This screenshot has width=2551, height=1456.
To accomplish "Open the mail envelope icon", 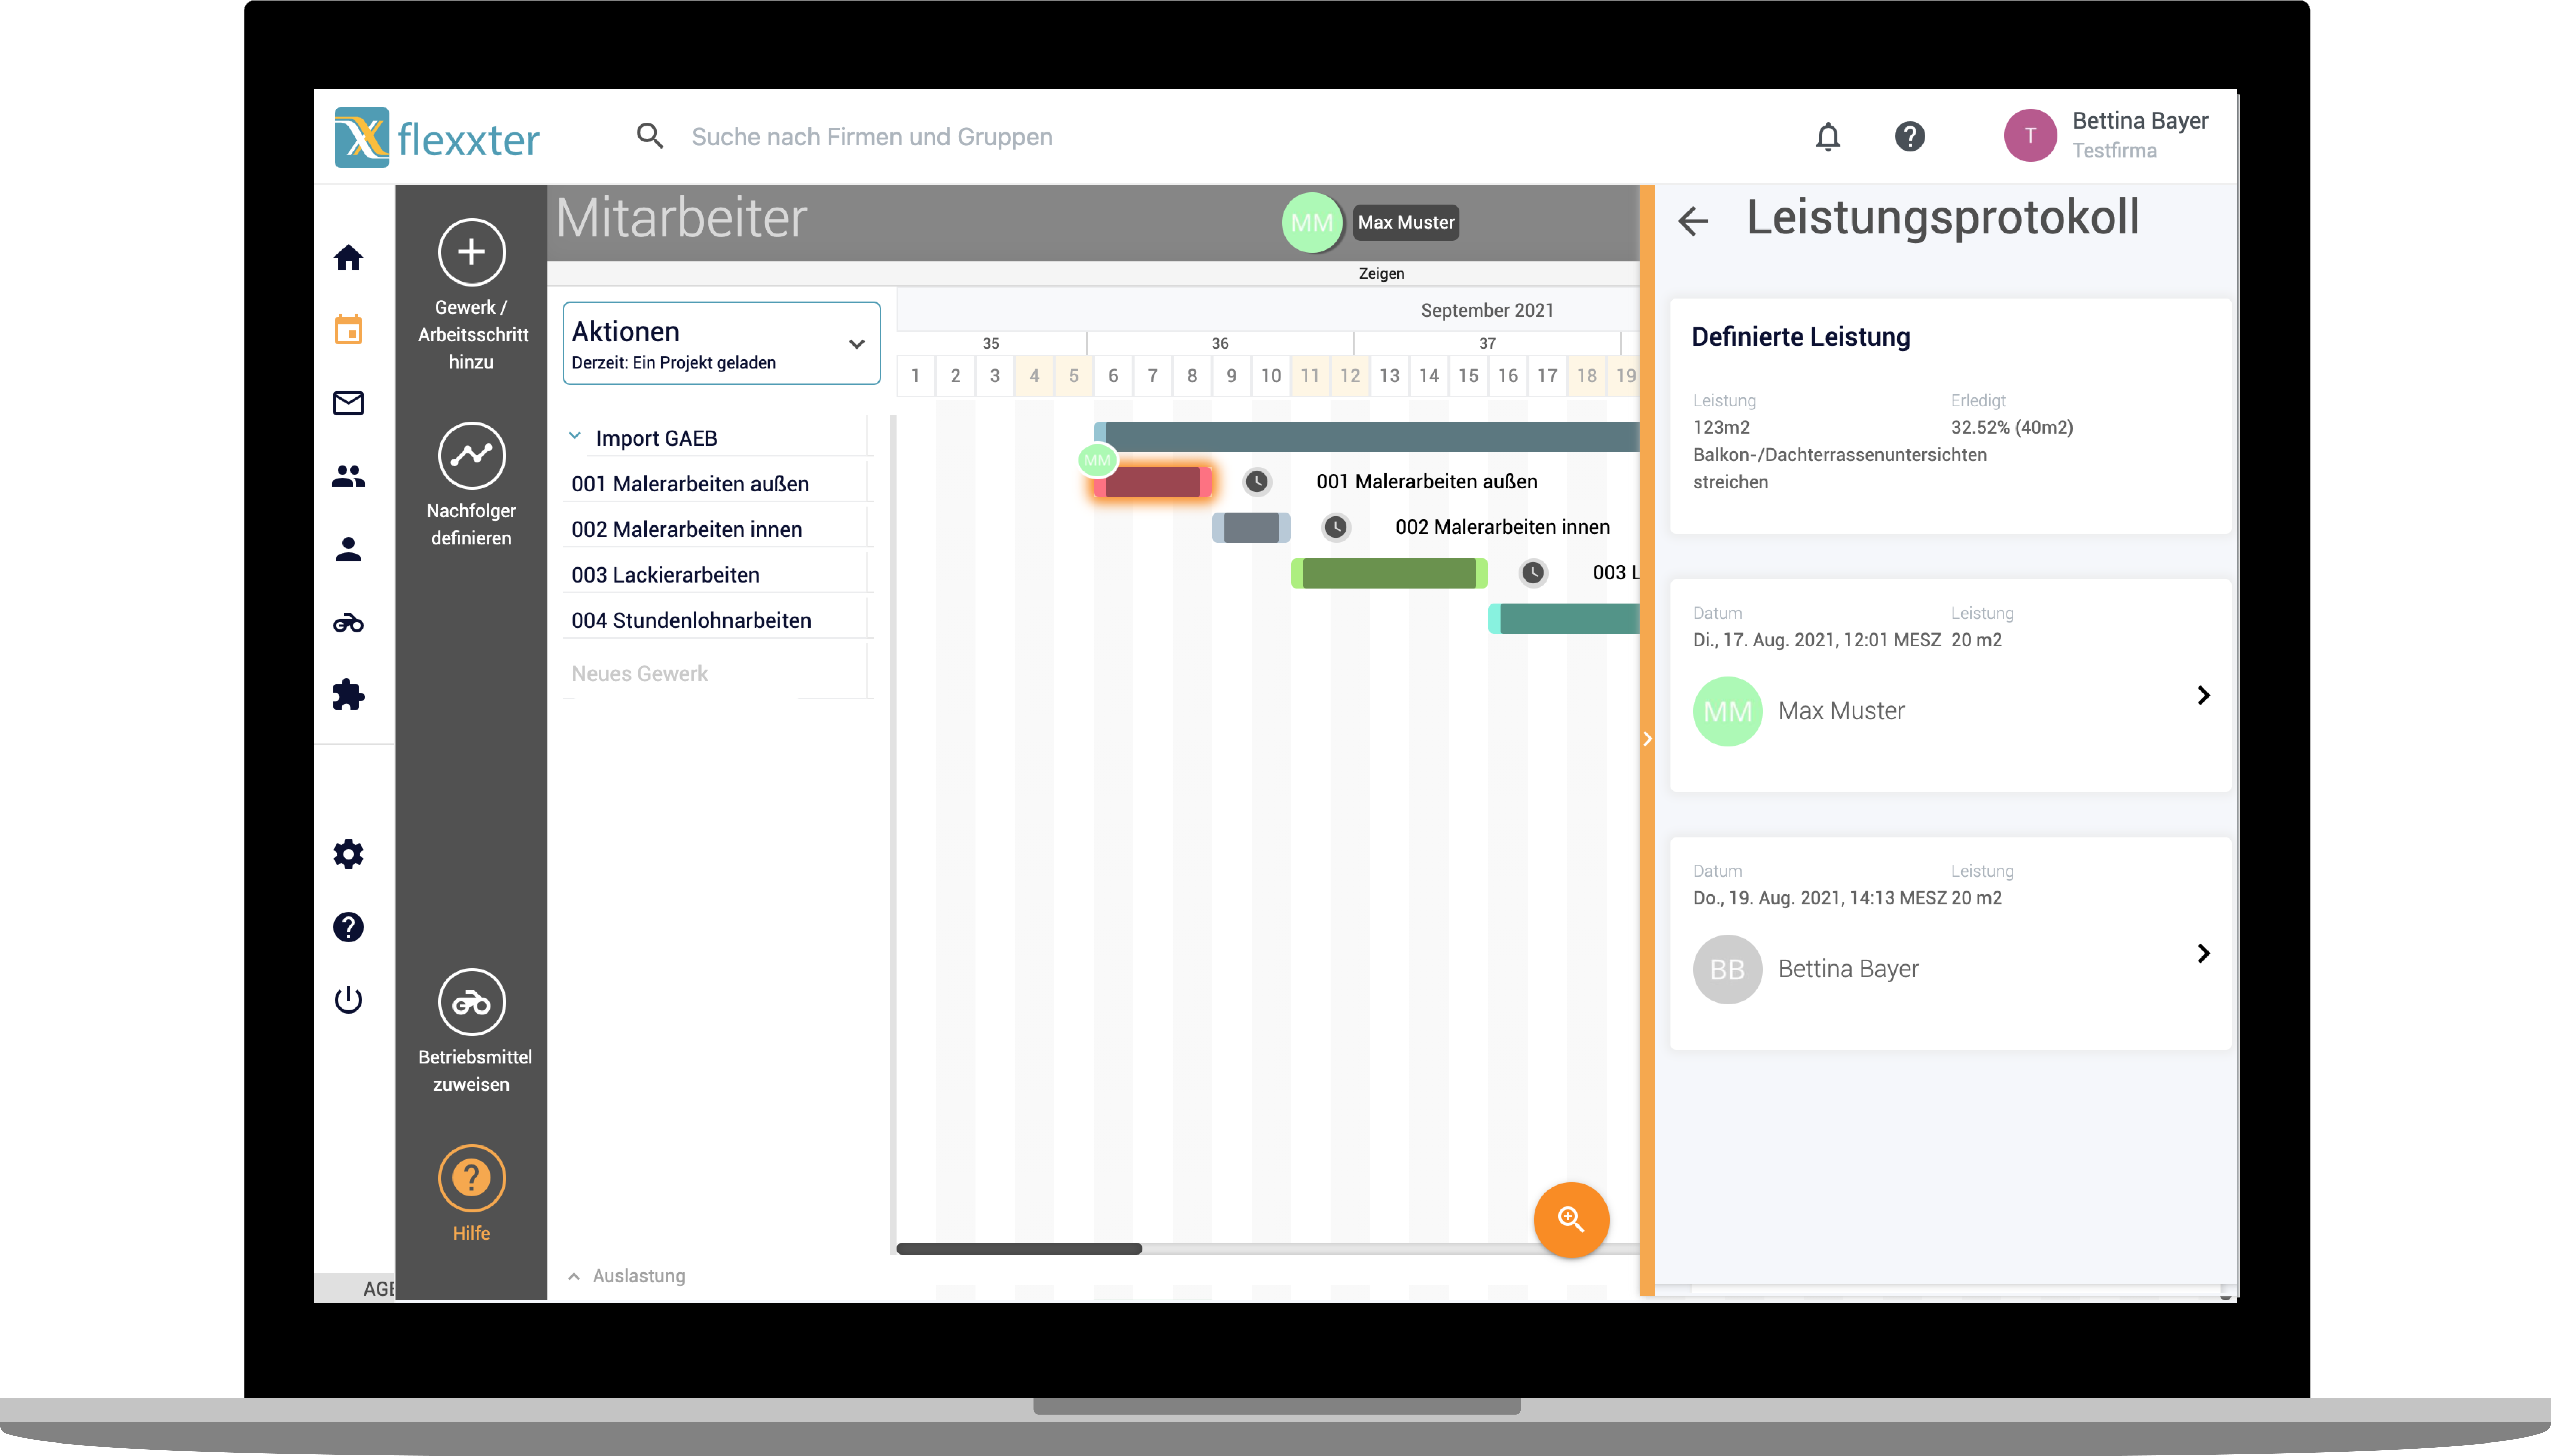I will pyautogui.click(x=348, y=403).
